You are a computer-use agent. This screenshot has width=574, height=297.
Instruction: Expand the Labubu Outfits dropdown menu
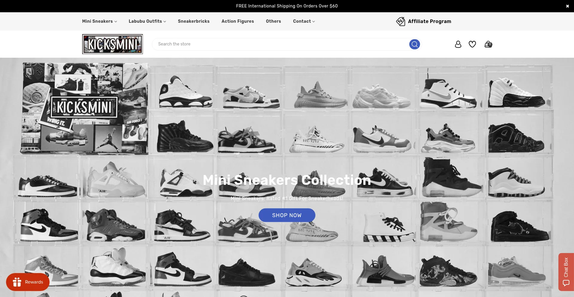tap(147, 21)
